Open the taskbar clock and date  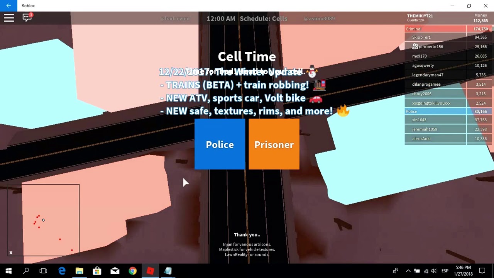tap(464, 271)
